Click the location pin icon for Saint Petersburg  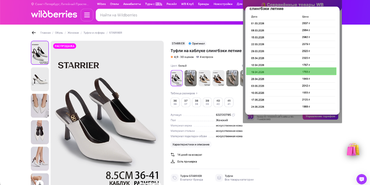[32, 4]
